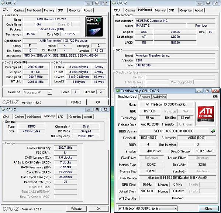Click the Core Speed value 2809.5 MHz

[x=36, y=67]
